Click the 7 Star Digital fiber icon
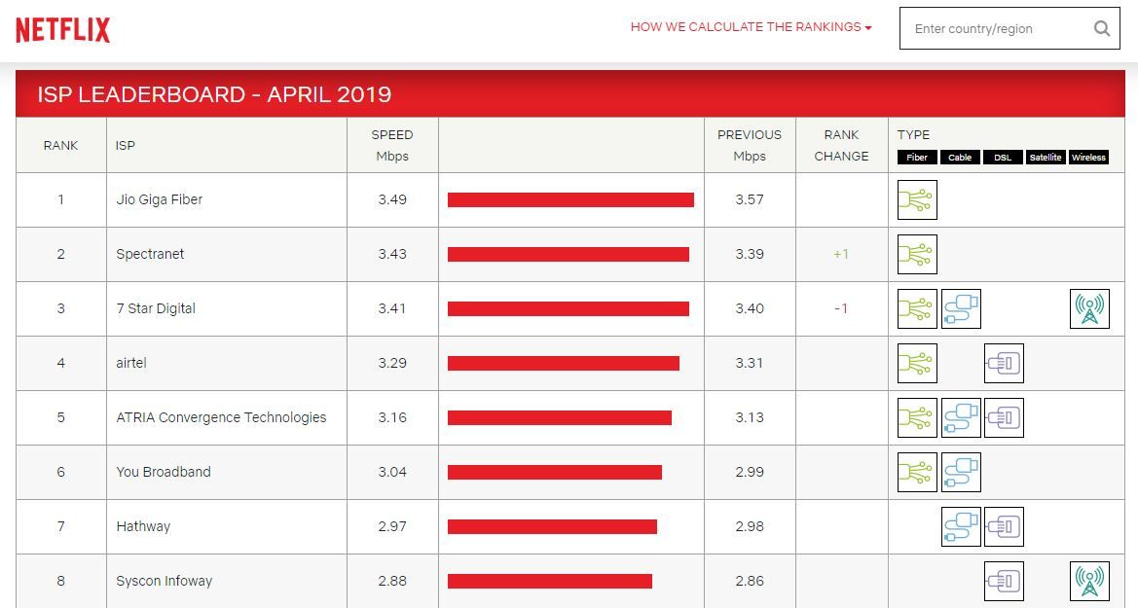This screenshot has width=1138, height=608. (917, 308)
